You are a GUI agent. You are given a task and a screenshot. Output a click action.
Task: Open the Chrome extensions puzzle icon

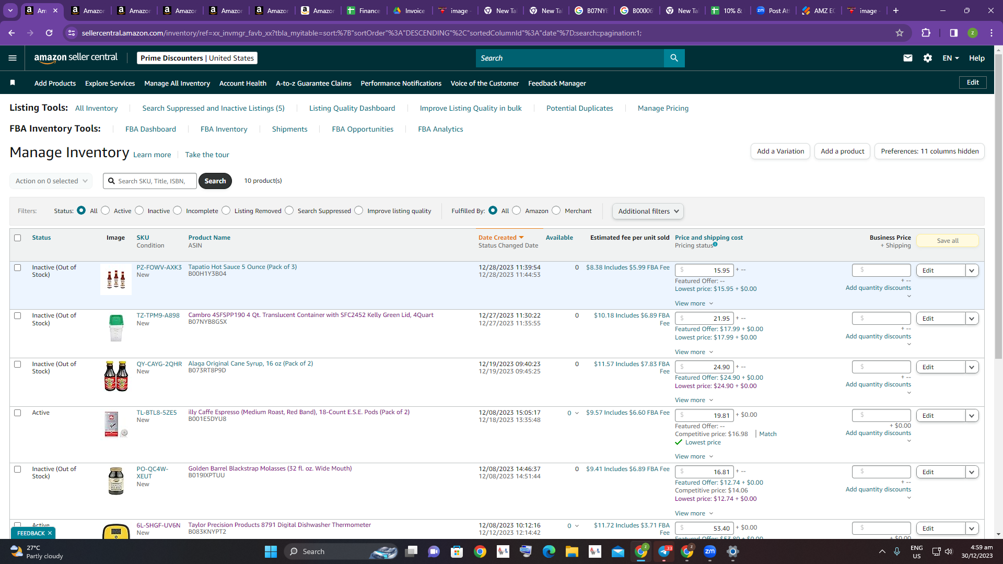tap(926, 33)
